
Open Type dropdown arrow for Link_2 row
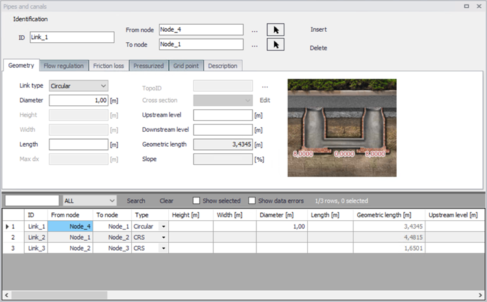pos(164,237)
